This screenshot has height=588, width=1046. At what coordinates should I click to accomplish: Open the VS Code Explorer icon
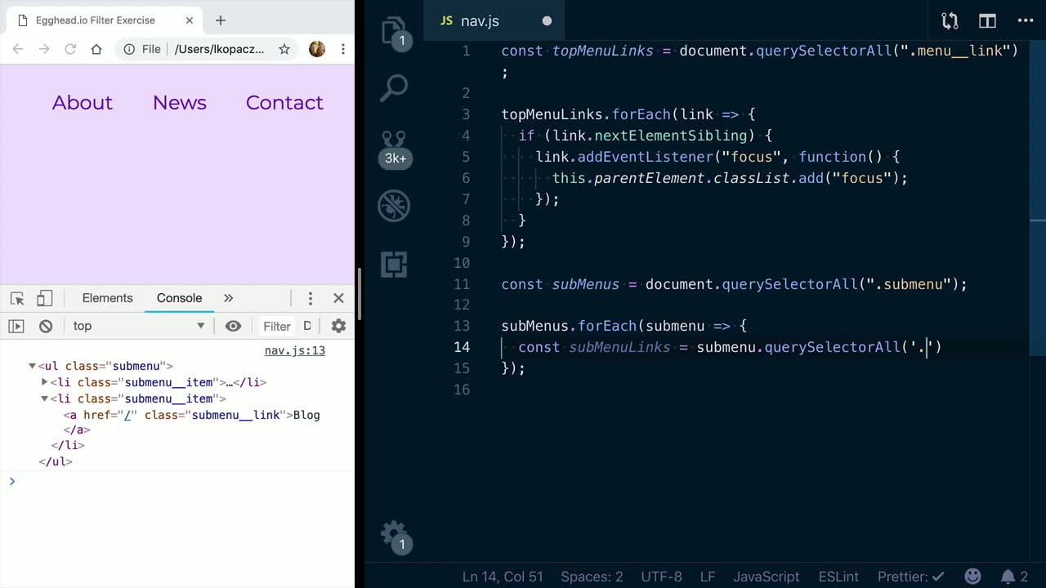point(394,30)
